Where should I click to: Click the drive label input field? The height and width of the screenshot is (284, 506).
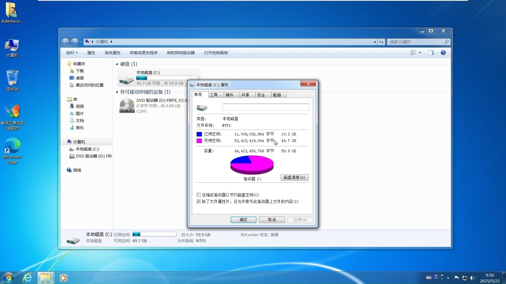point(265,107)
